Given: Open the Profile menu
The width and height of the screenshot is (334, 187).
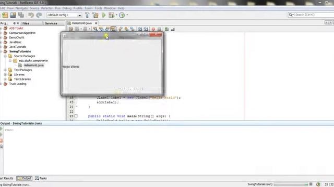Looking at the screenshot, I should click(x=78, y=8).
